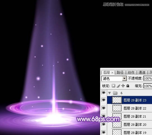
Task: Hide 图层 28 副本 22 eye icon
Action: click(104, 108)
